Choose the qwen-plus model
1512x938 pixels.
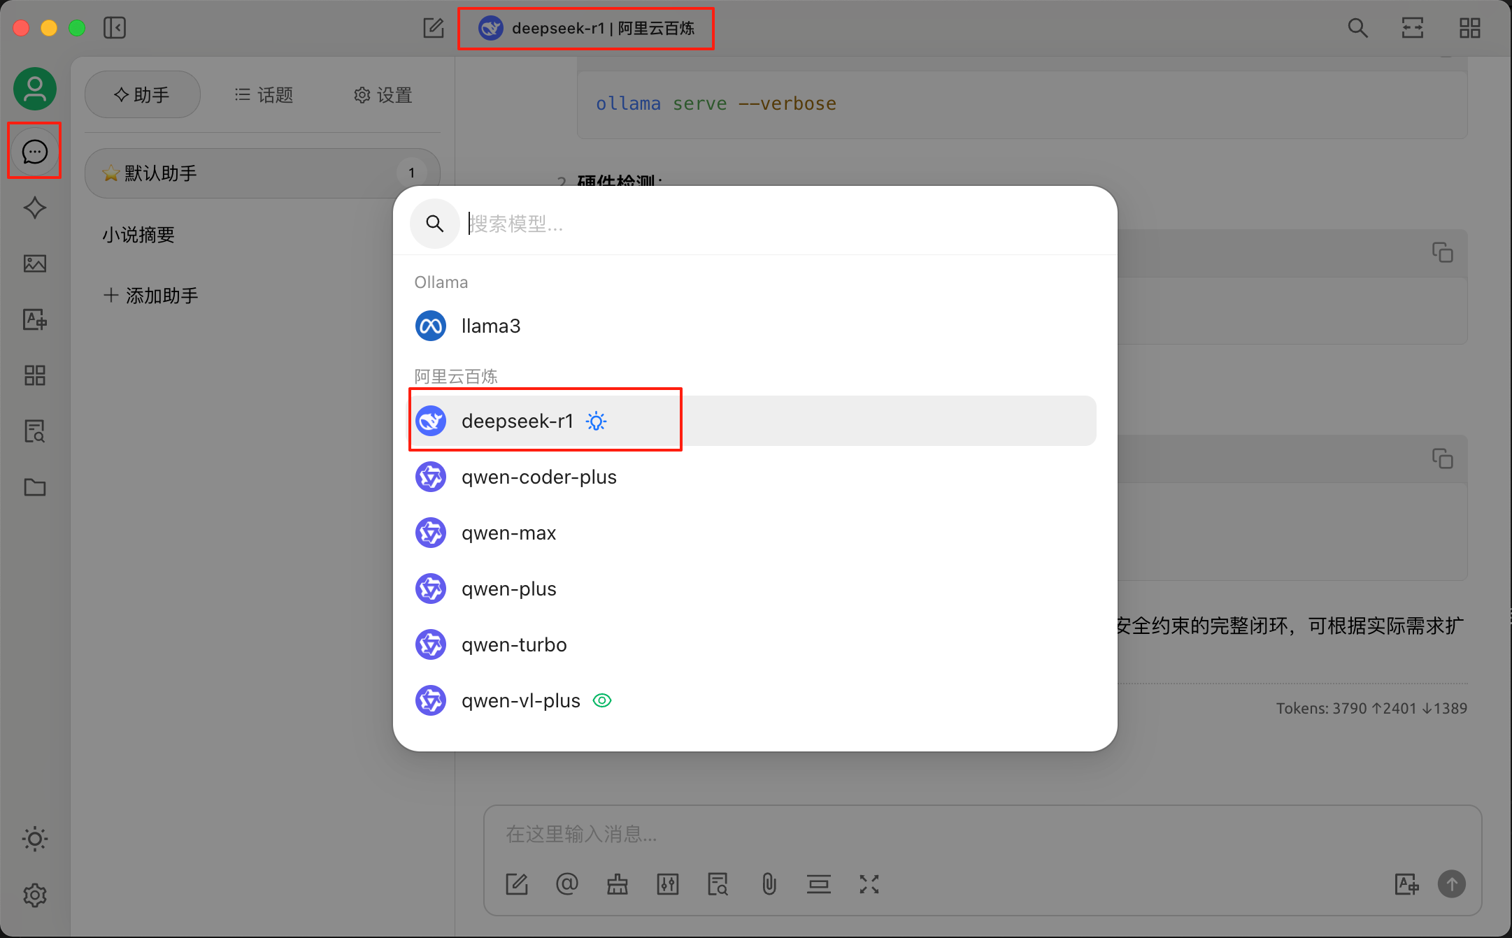click(753, 589)
